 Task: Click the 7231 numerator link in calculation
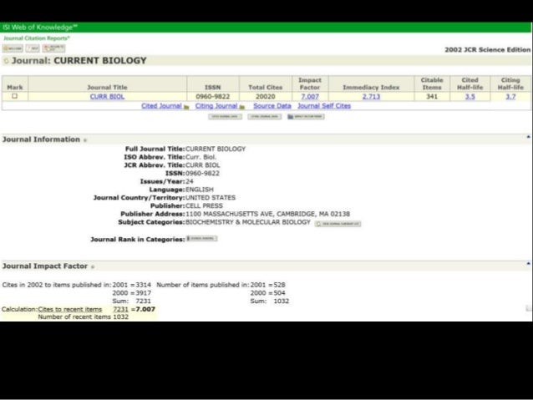pos(120,309)
